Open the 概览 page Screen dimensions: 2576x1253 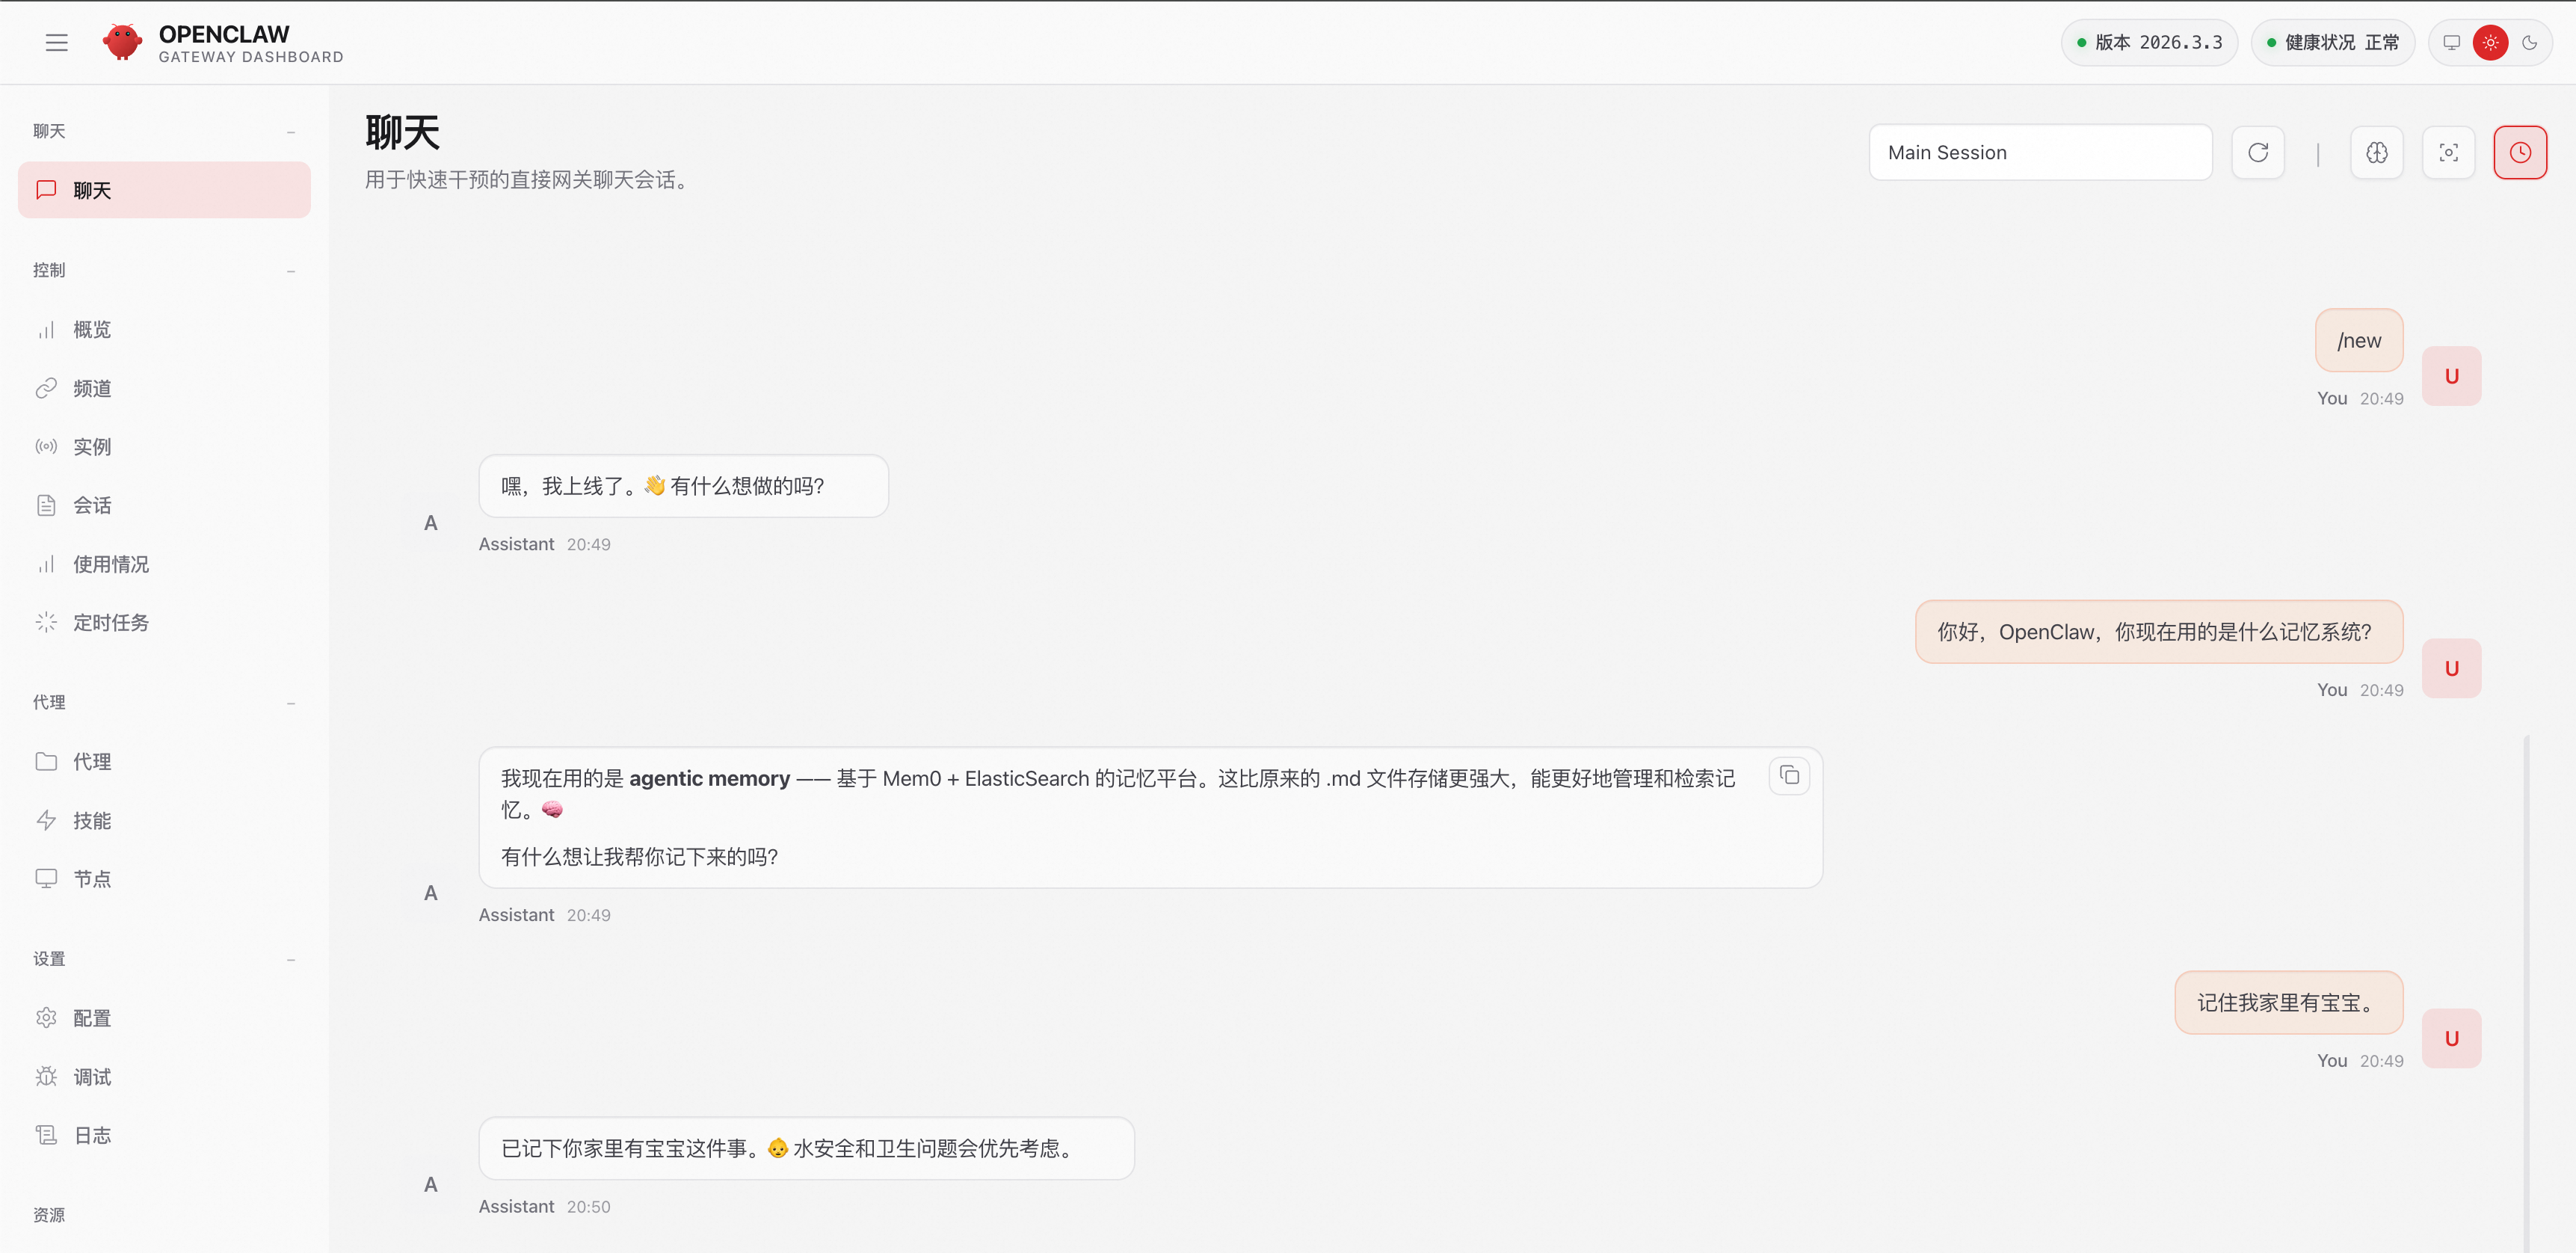(x=91, y=330)
